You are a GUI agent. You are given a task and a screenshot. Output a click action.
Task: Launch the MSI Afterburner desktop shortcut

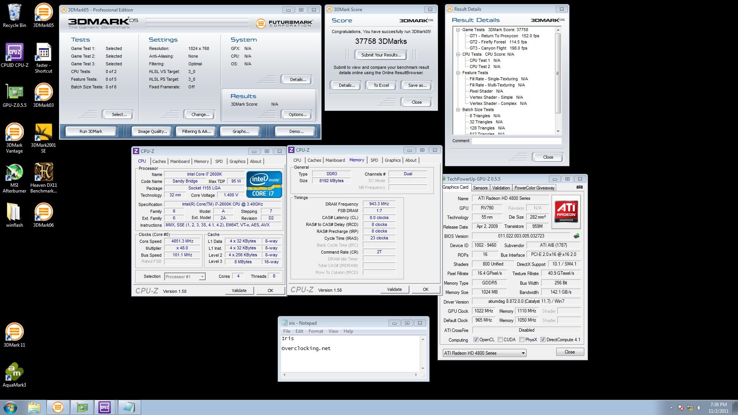pos(15,178)
